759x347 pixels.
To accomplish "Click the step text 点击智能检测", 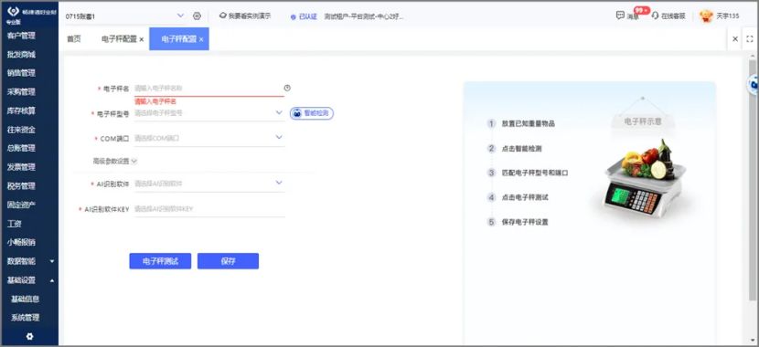I will click(522, 148).
